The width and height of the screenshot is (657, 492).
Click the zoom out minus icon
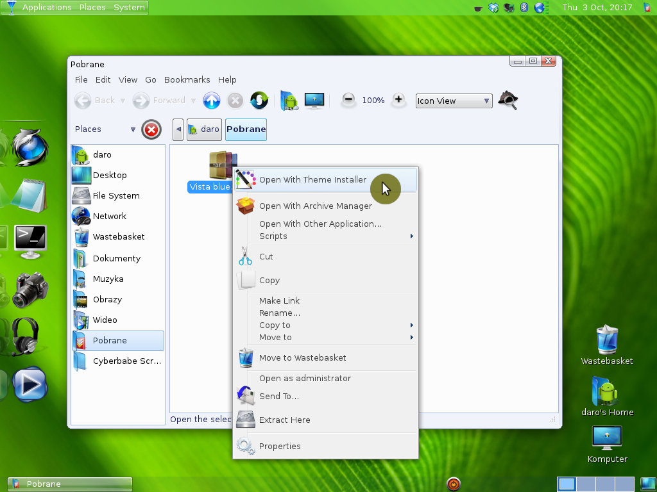(x=348, y=100)
